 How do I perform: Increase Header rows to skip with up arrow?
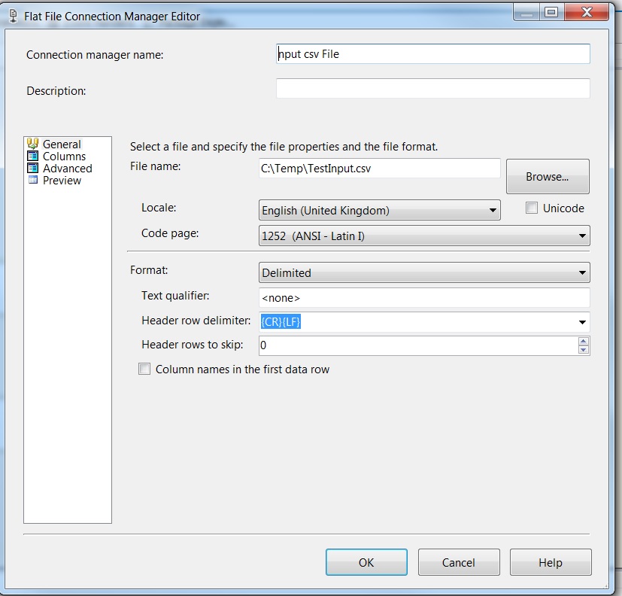point(583,341)
